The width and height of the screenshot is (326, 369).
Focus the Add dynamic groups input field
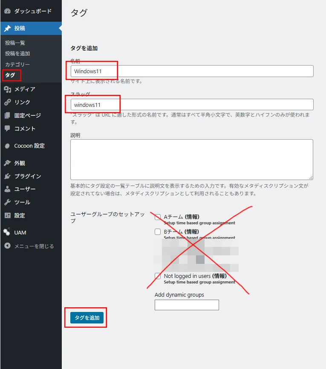(187, 305)
